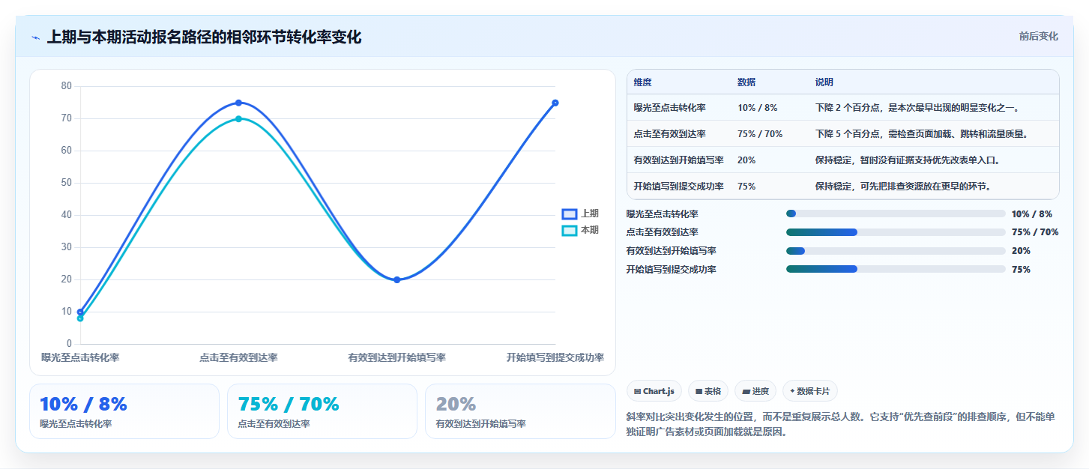This screenshot has height=469, width=1089.
Task: Click the table cell 点击至有效到达率
Action: [x=669, y=134]
